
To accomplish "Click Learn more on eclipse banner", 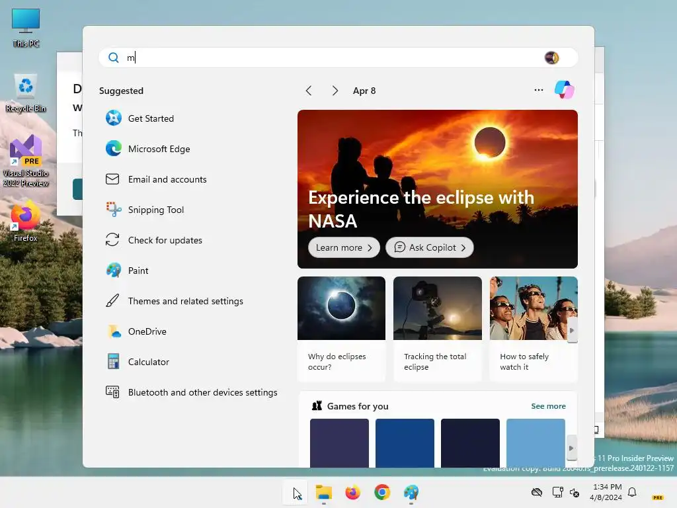I will point(344,247).
